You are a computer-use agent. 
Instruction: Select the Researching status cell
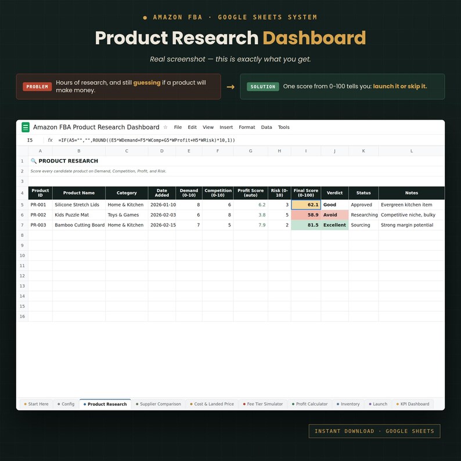coord(363,215)
